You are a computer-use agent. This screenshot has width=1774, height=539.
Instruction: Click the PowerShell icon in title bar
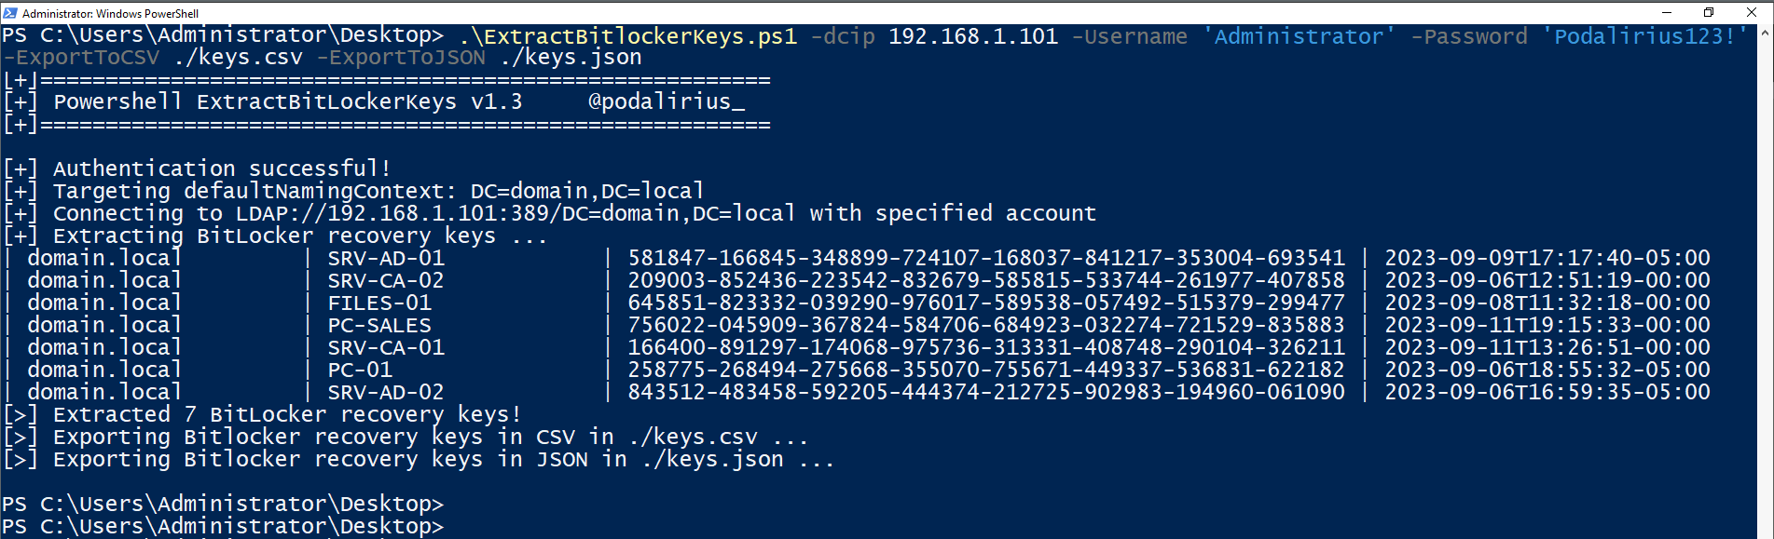[10, 13]
